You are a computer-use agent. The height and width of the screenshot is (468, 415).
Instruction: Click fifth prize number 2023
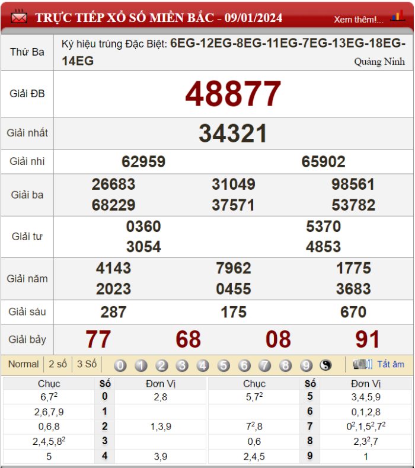click(113, 289)
